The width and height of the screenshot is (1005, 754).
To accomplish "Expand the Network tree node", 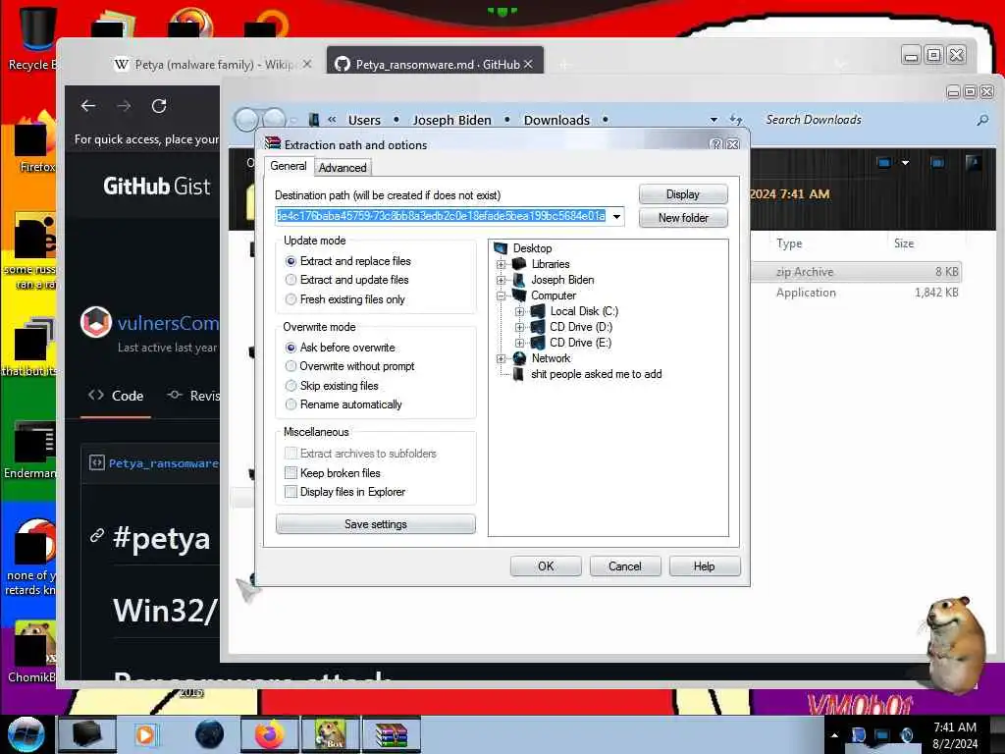I will 502,358.
